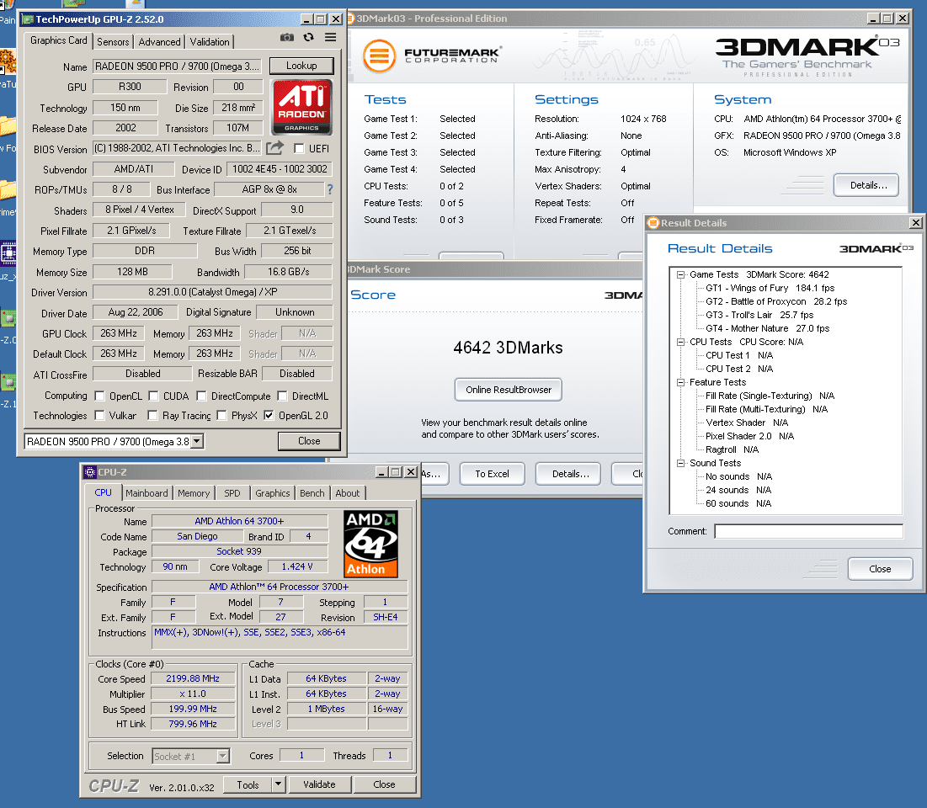
Task: Click the BIOS export share icon
Action: pos(275,148)
